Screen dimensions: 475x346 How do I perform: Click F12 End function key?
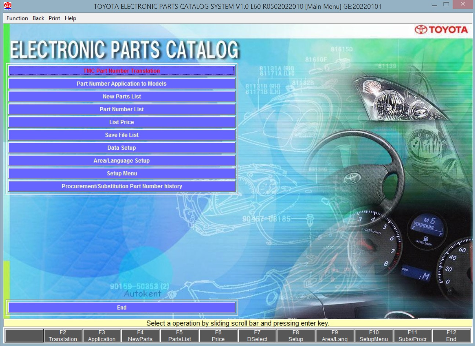[452, 336]
